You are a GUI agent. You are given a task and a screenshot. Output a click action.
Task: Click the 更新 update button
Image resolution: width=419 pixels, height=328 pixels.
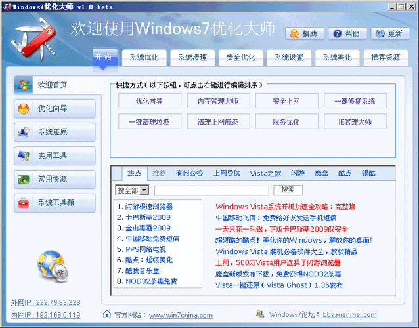pos(390,33)
